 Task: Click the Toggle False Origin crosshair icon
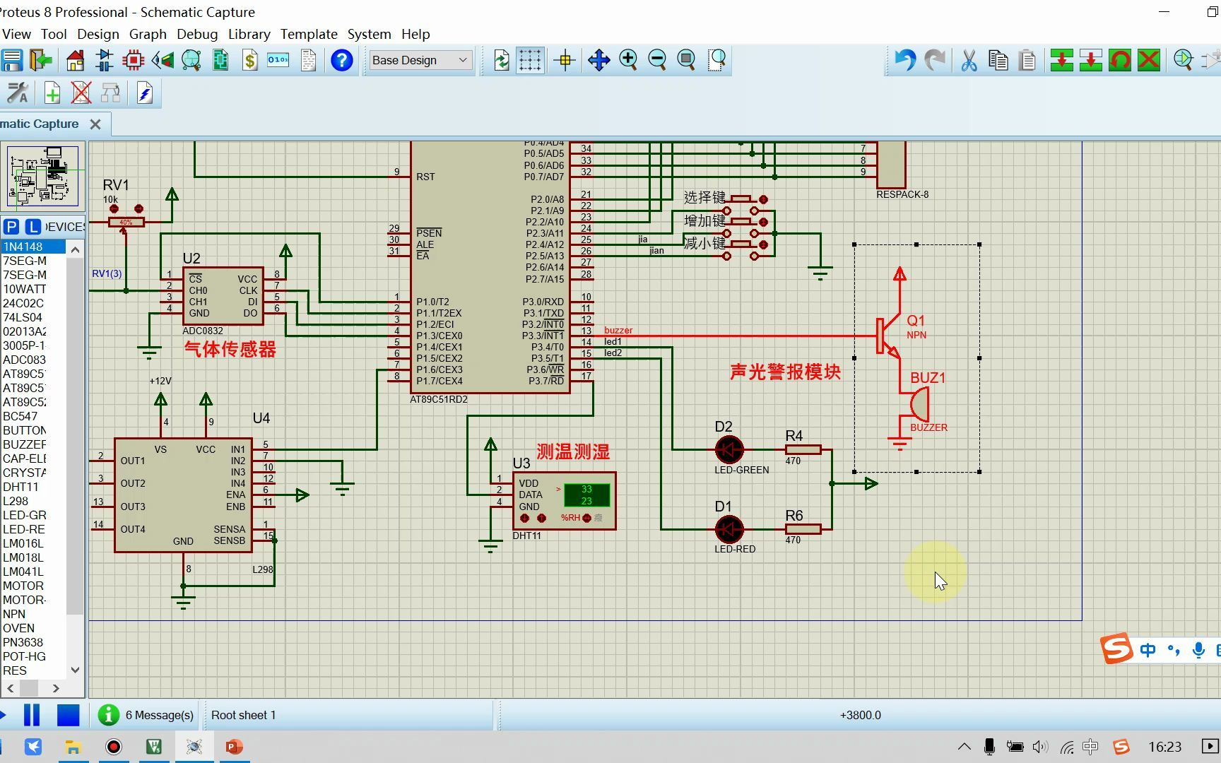565,60
